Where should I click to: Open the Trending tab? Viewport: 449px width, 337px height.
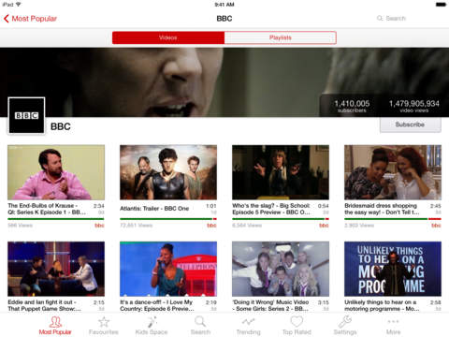point(248,326)
